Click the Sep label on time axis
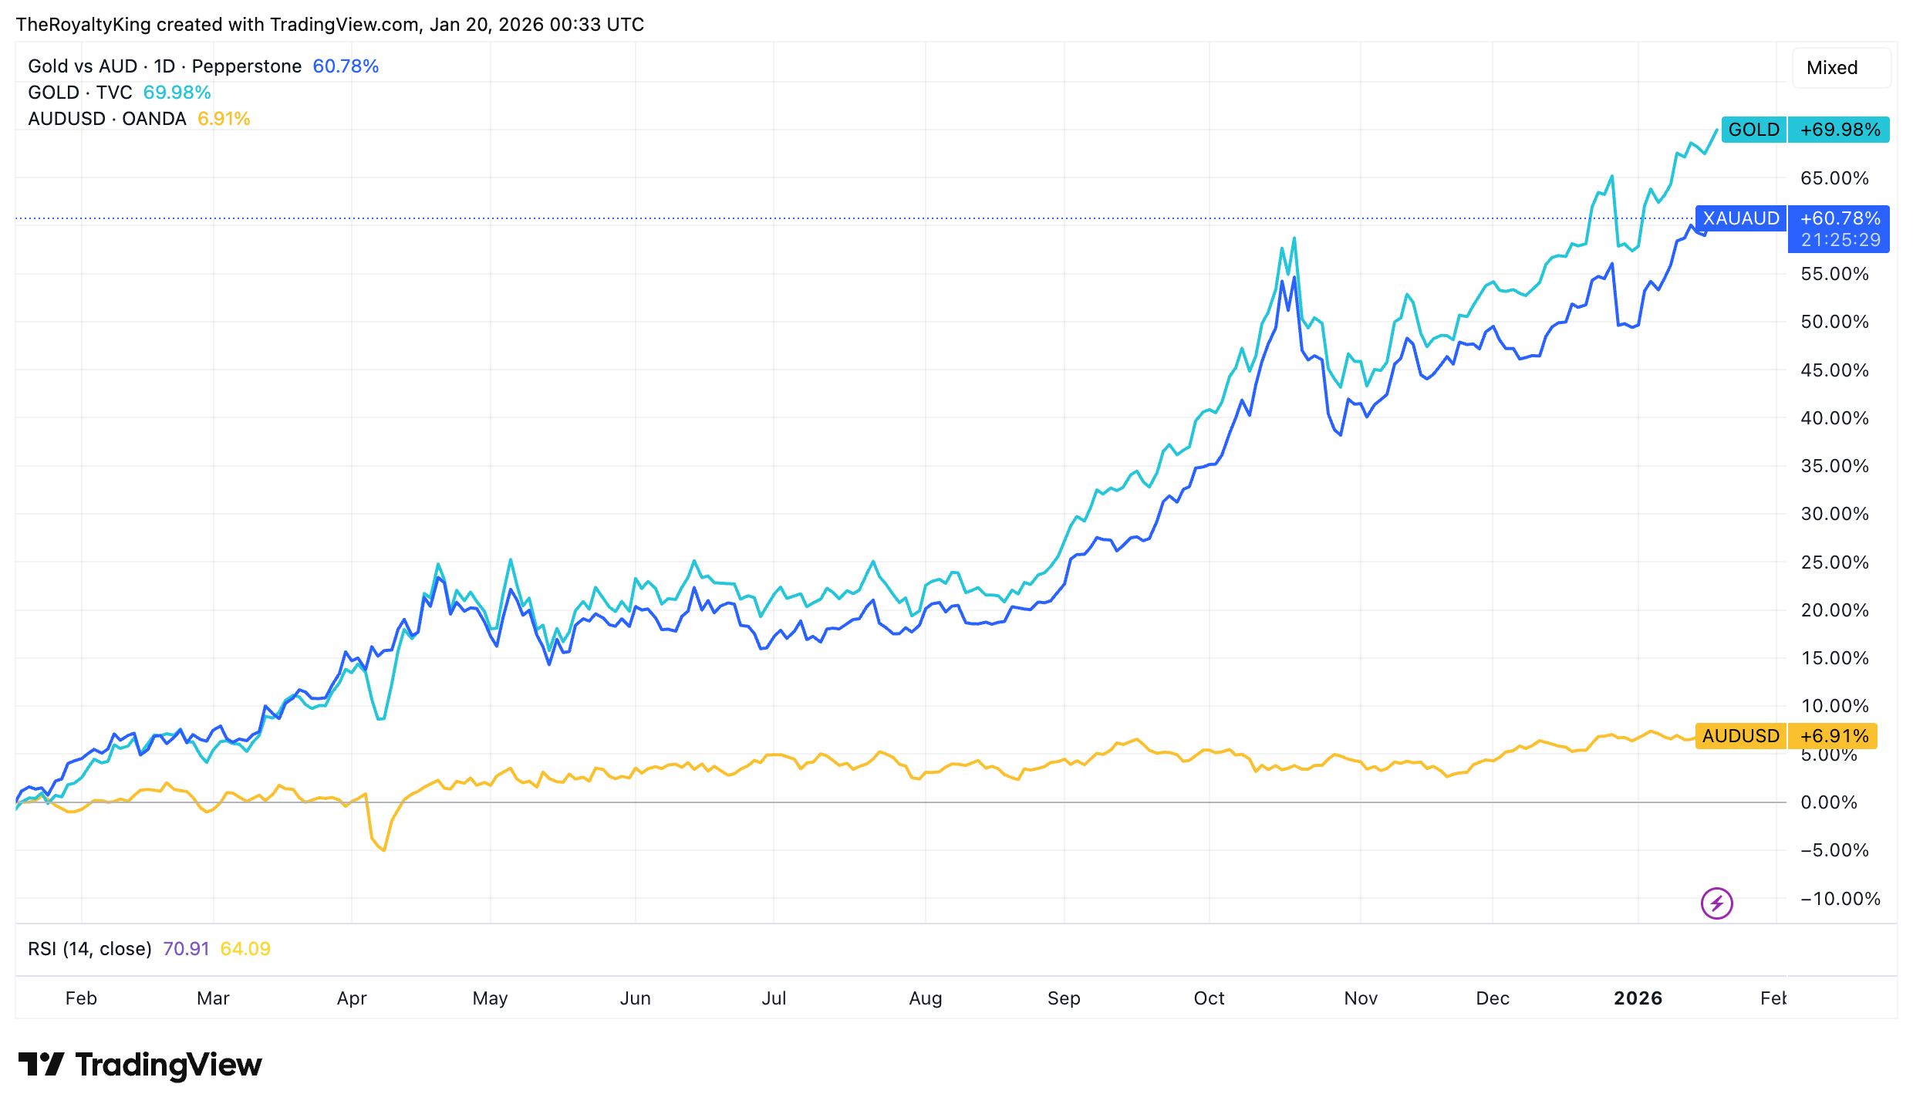 (1064, 998)
